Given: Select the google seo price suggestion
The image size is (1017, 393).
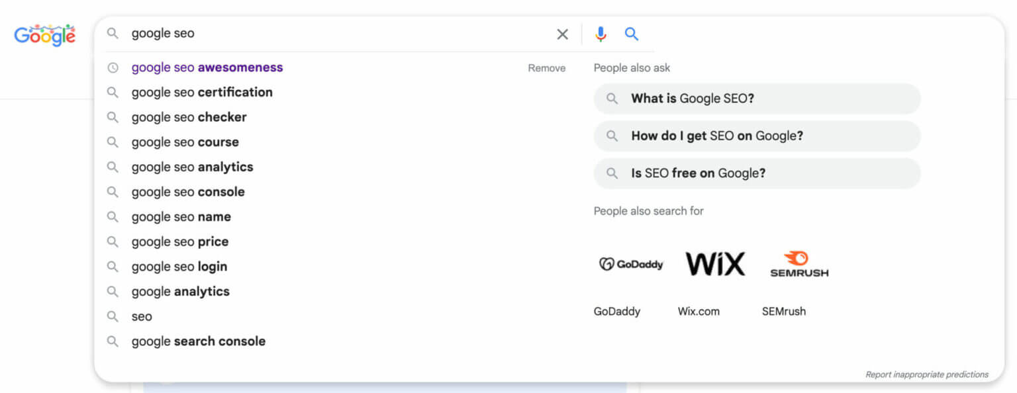Looking at the screenshot, I should (x=338, y=241).
